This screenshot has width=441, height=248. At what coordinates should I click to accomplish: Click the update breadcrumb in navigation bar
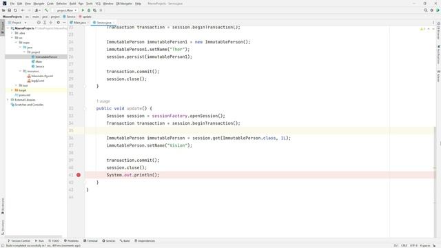coord(85,17)
